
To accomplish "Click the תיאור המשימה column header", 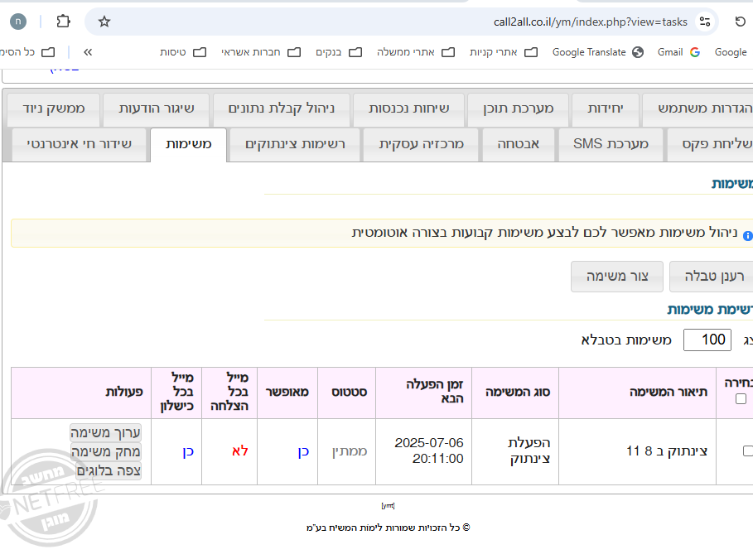I will click(637, 393).
